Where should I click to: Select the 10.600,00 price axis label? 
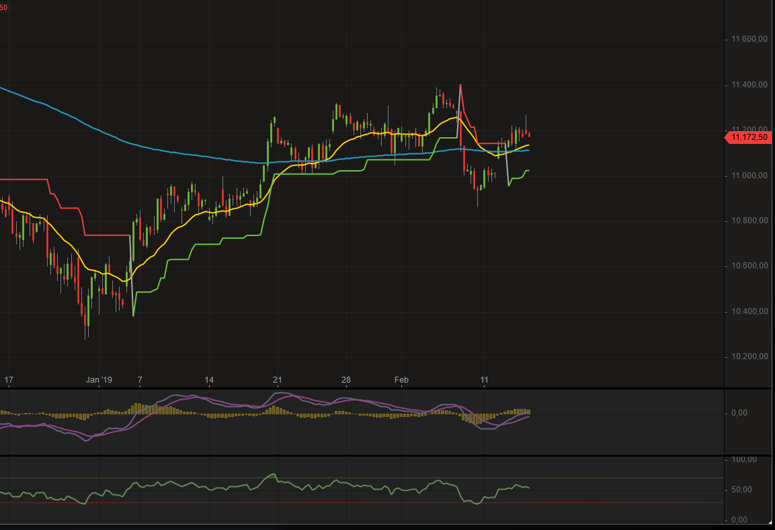(749, 266)
